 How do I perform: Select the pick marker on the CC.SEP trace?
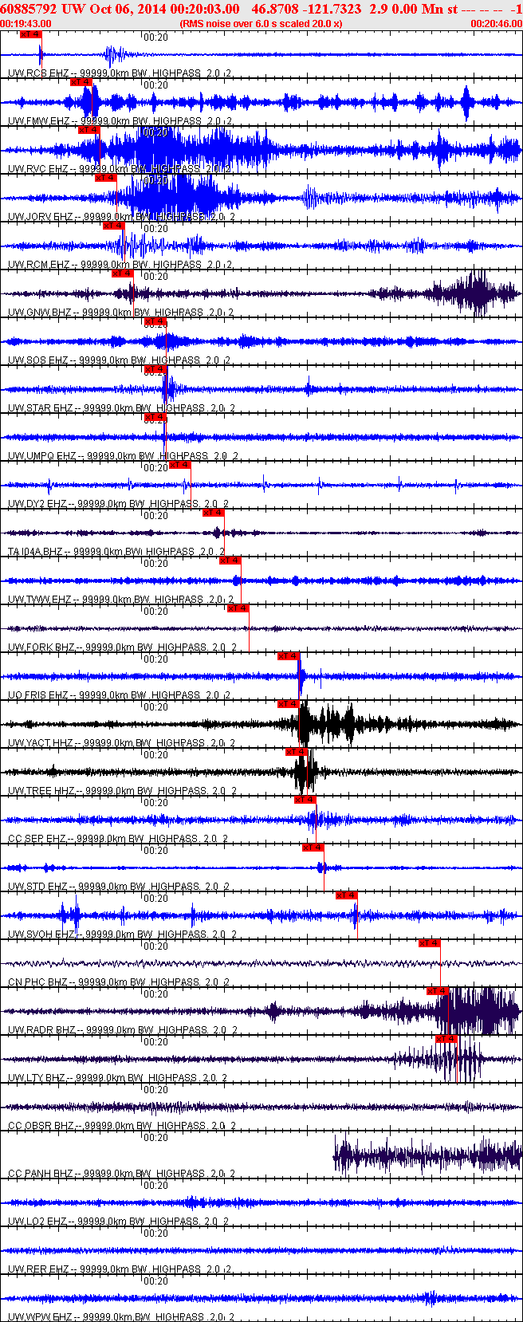[305, 800]
